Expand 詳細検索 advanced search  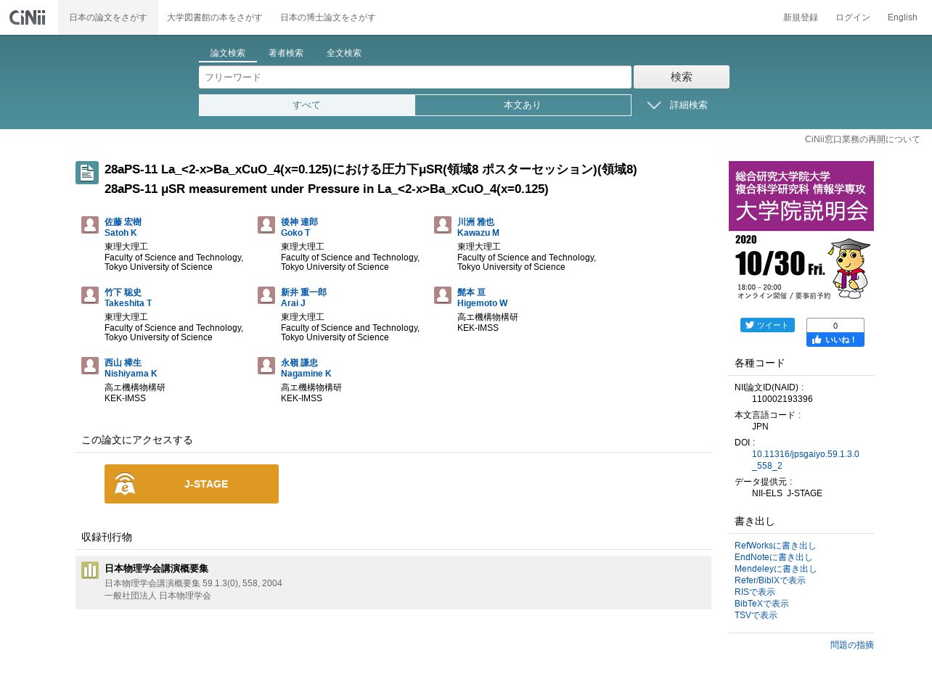[678, 105]
